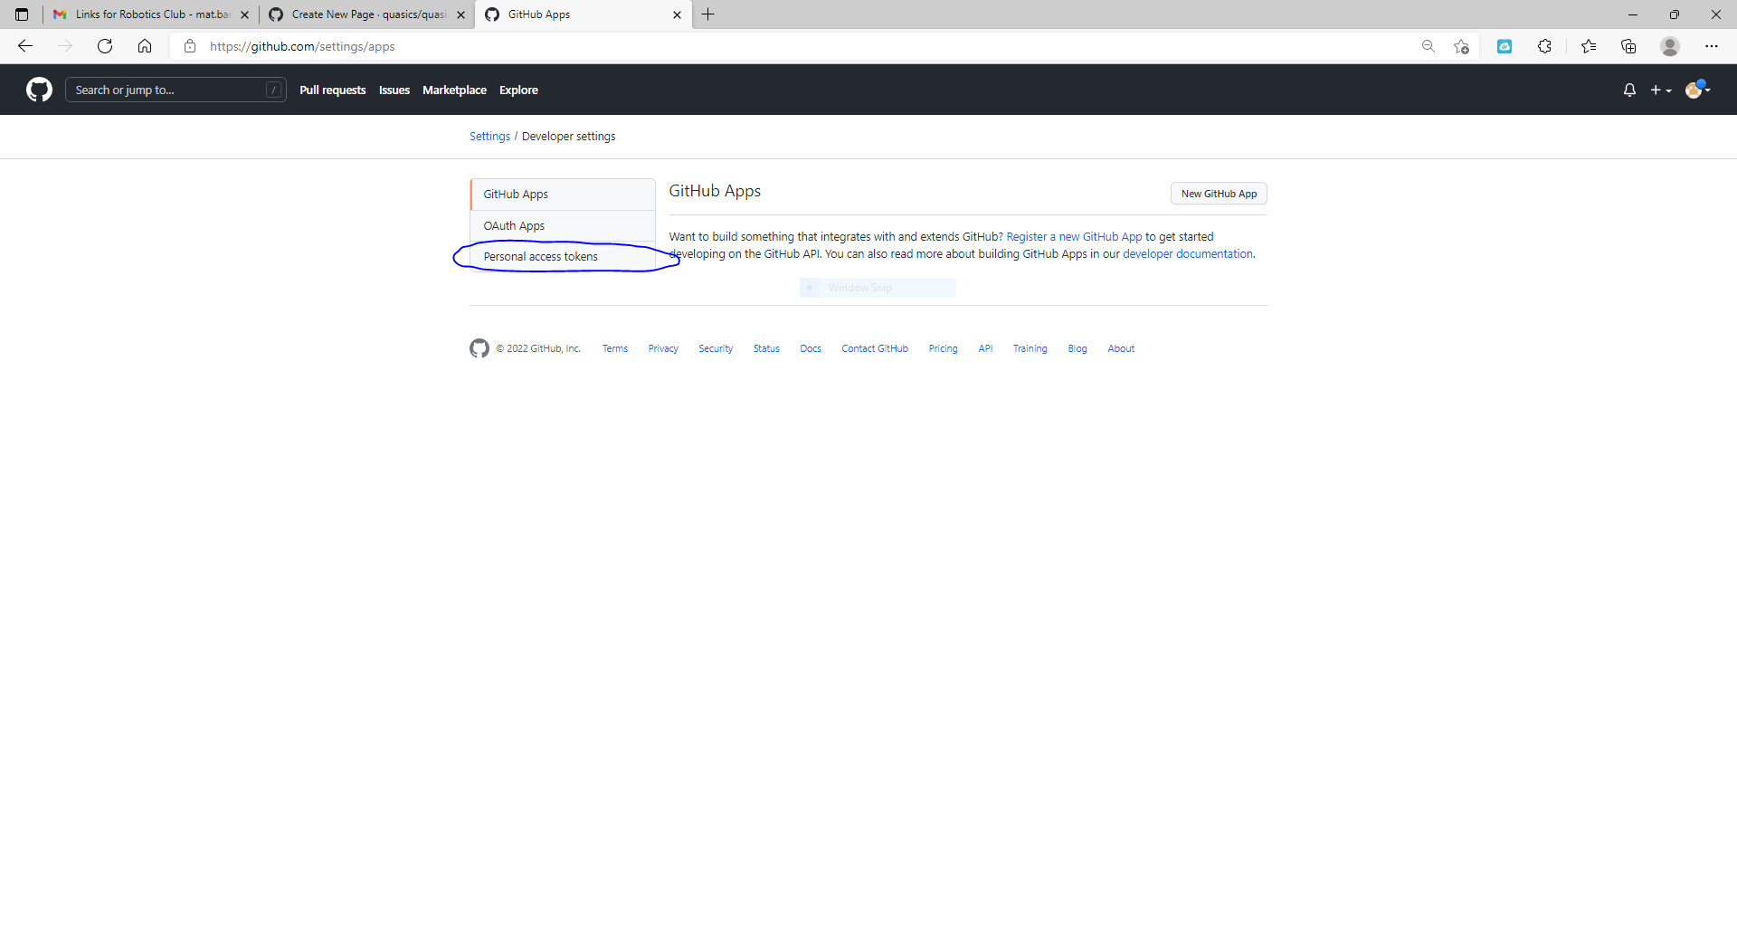Open Training footer link
Image resolution: width=1737 pixels, height=941 pixels.
[1030, 348]
